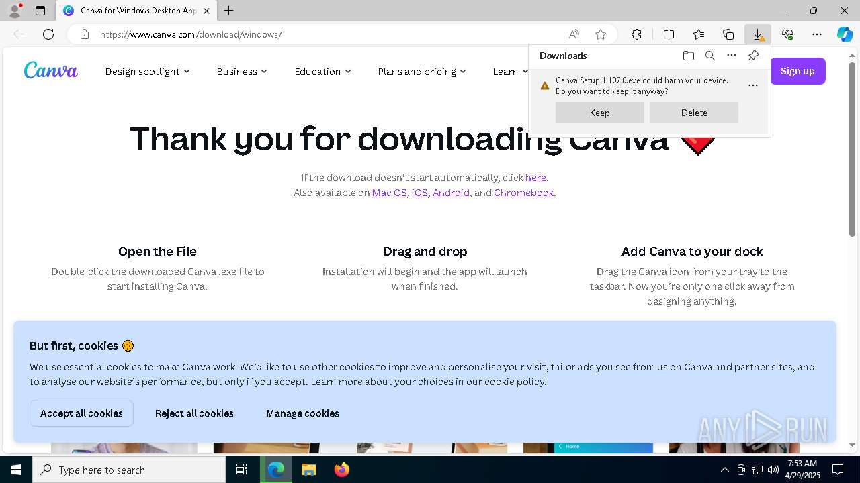Click the Sign up button
The image size is (860, 483).
pos(798,71)
